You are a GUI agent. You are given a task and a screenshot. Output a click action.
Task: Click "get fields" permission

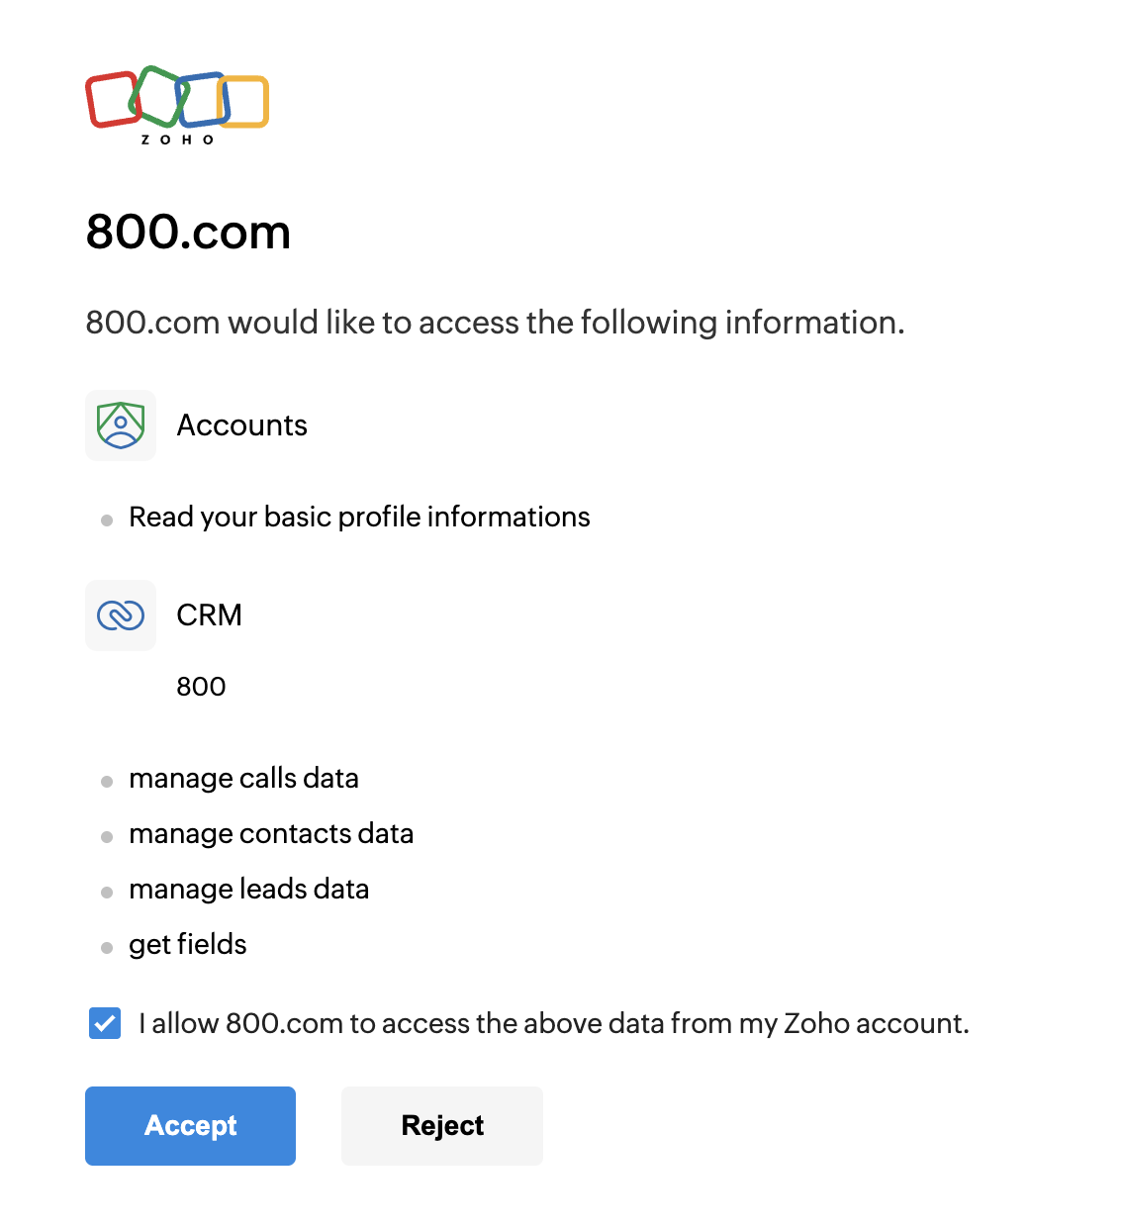tap(188, 945)
